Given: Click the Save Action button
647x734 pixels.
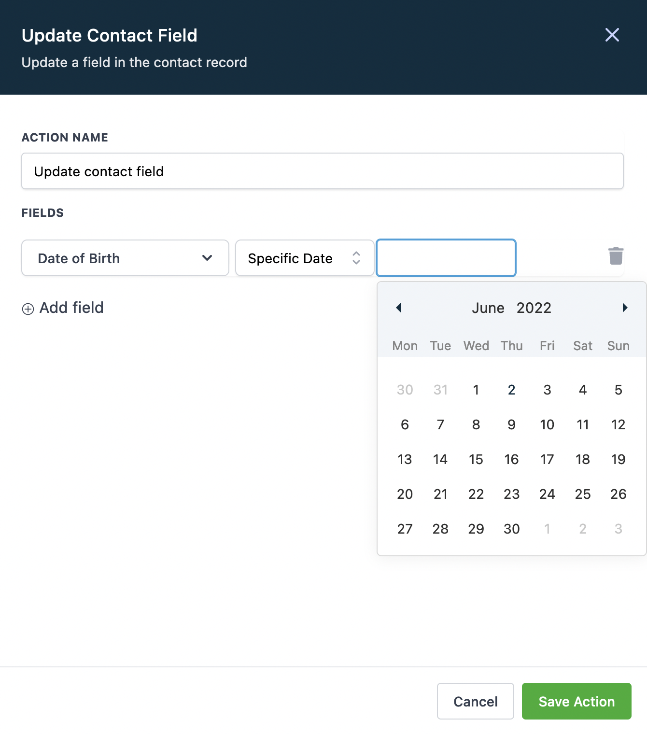Looking at the screenshot, I should 576,701.
